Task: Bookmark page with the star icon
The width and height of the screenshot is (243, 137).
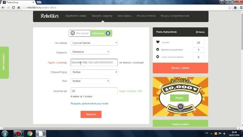Action: click(x=230, y=8)
